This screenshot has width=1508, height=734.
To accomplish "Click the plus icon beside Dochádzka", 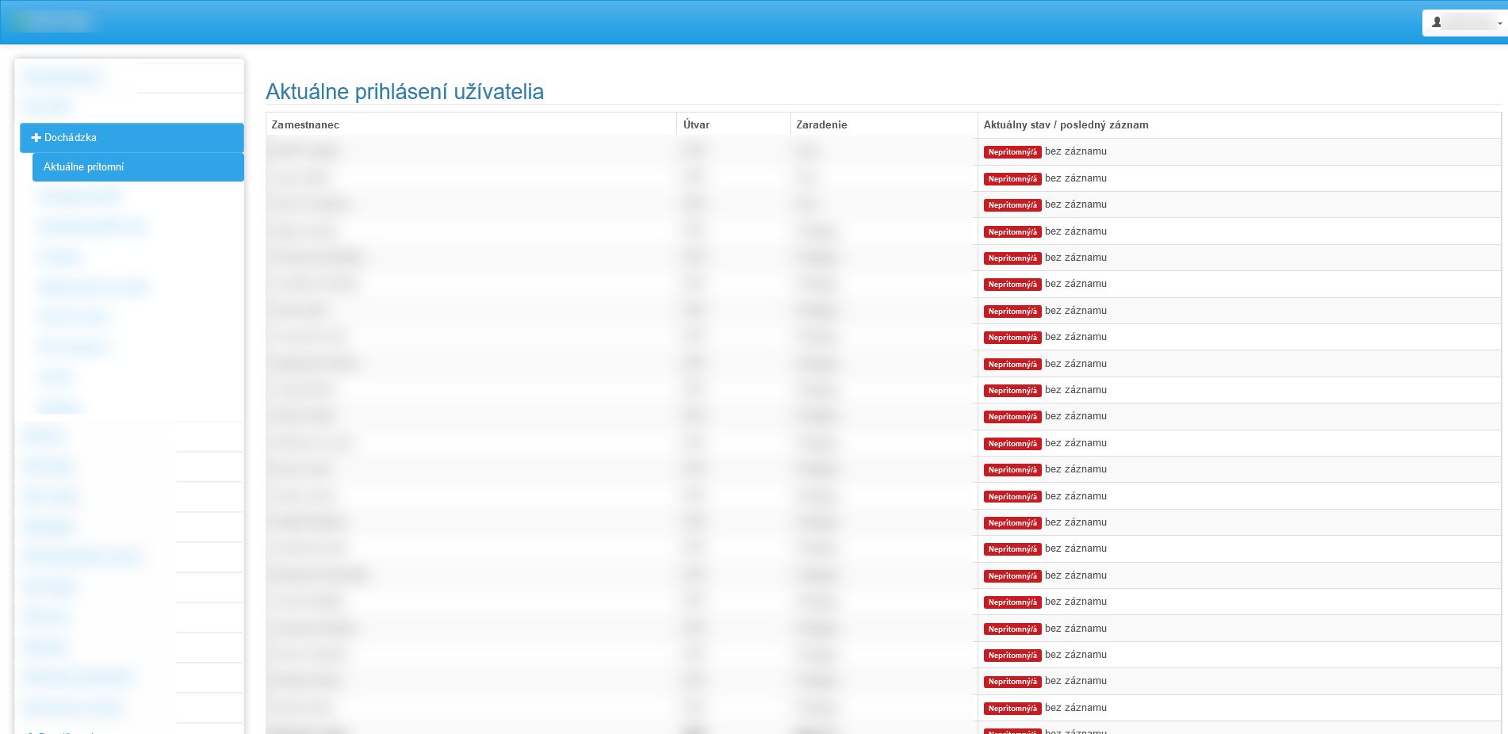I will click(36, 137).
